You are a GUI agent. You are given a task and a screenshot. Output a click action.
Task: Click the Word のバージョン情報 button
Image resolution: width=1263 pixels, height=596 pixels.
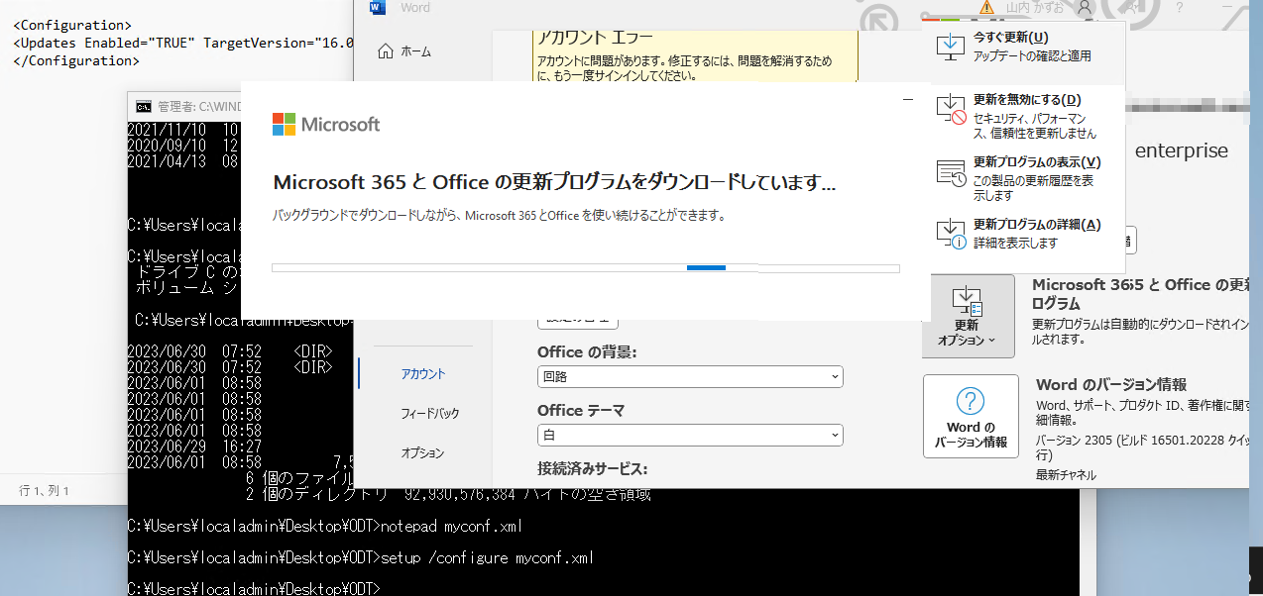(x=971, y=416)
